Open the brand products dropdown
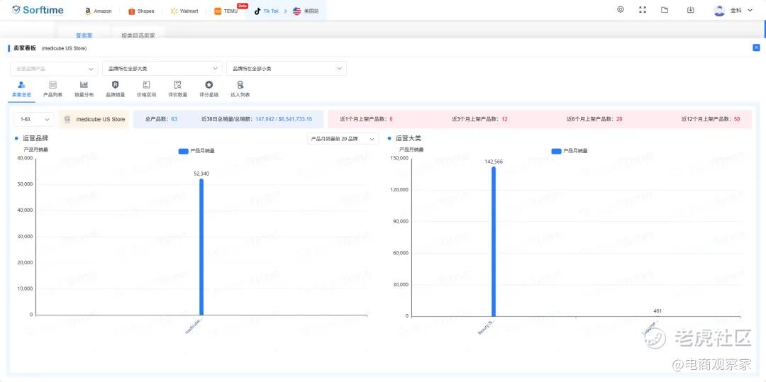This screenshot has height=382, width=766. (x=54, y=68)
